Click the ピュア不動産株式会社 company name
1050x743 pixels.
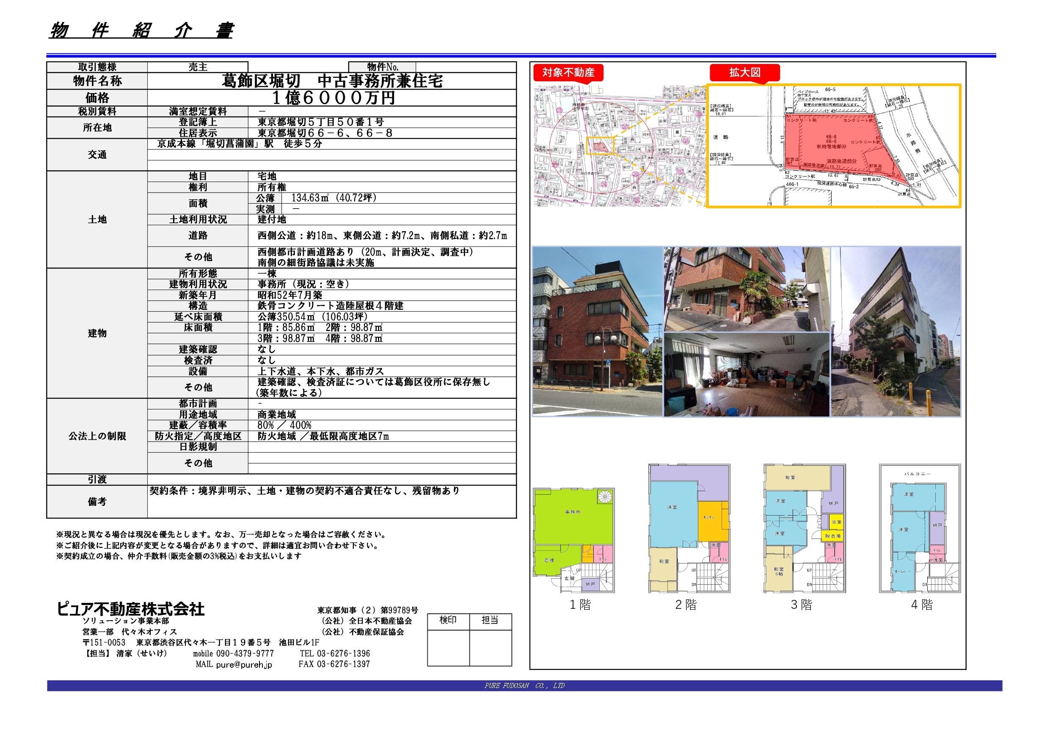[130, 609]
